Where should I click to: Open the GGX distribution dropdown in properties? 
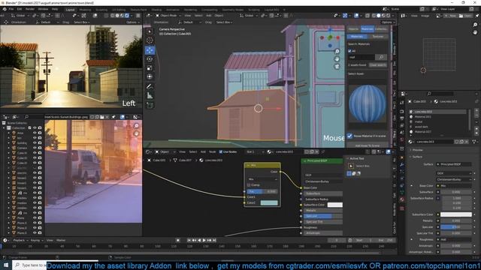[454, 173]
